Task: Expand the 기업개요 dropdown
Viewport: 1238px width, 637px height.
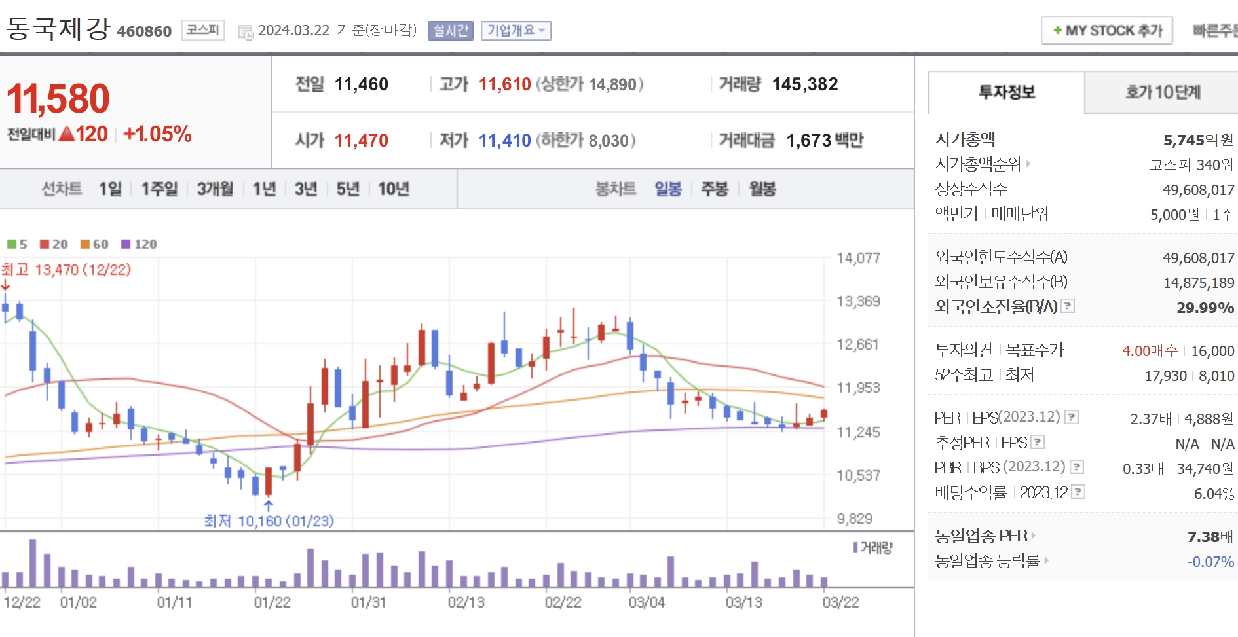Action: (x=516, y=31)
